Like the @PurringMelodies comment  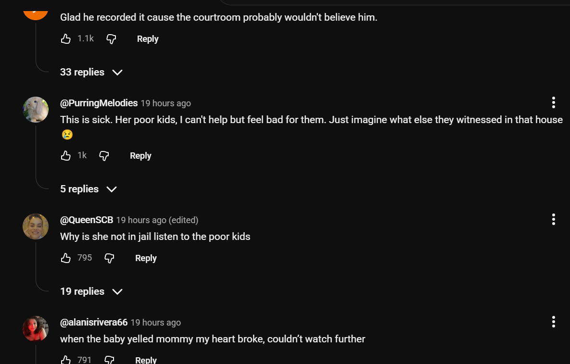click(66, 156)
